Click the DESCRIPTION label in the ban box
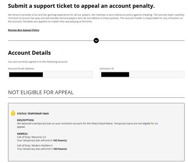Viewport: 188px width, 163px height. pos(25,120)
